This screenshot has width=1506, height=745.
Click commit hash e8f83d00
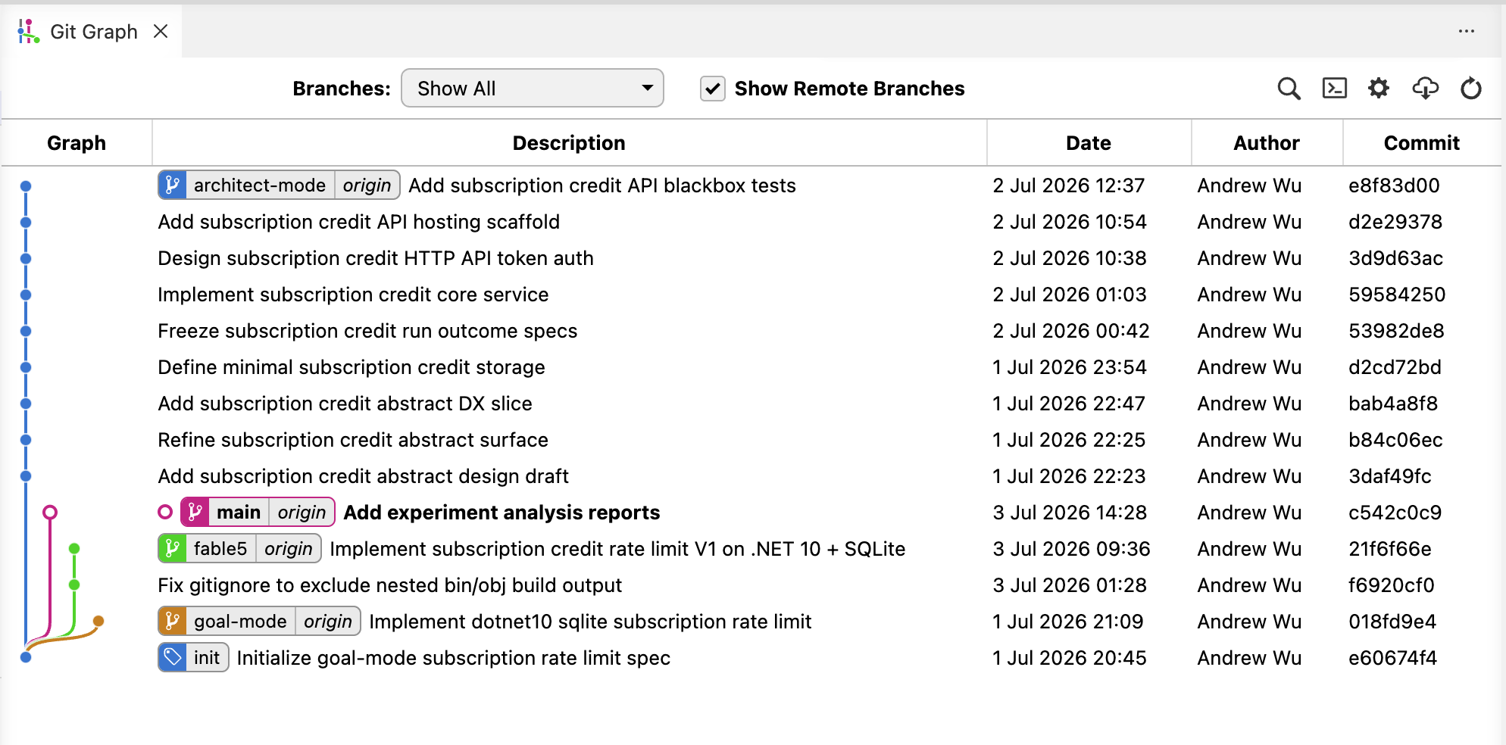coord(1394,185)
